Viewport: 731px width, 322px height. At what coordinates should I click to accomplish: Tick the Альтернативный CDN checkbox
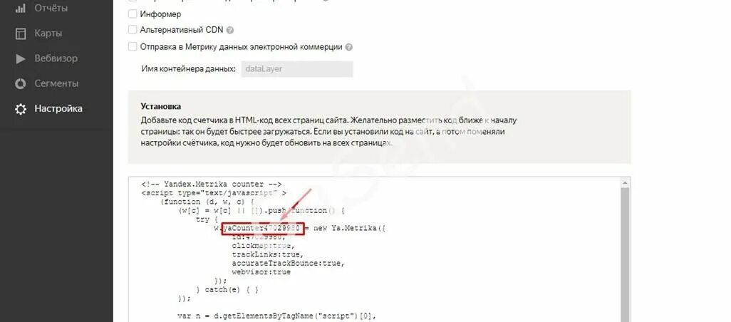pyautogui.click(x=133, y=30)
